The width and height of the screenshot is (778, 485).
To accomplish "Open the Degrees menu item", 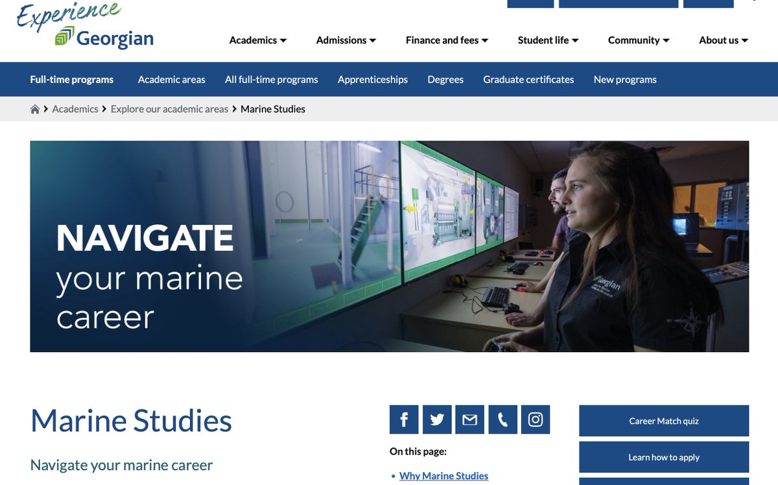I will (445, 80).
